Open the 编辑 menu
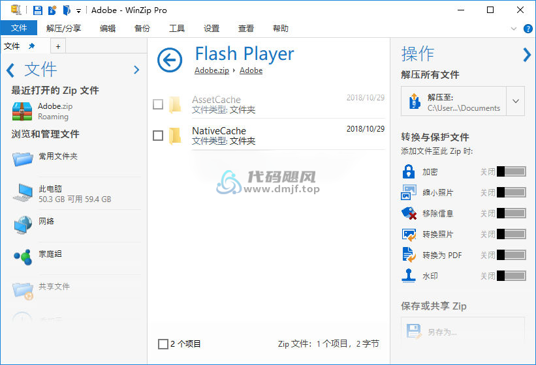Screen dimensions: 536x365 [x=108, y=28]
